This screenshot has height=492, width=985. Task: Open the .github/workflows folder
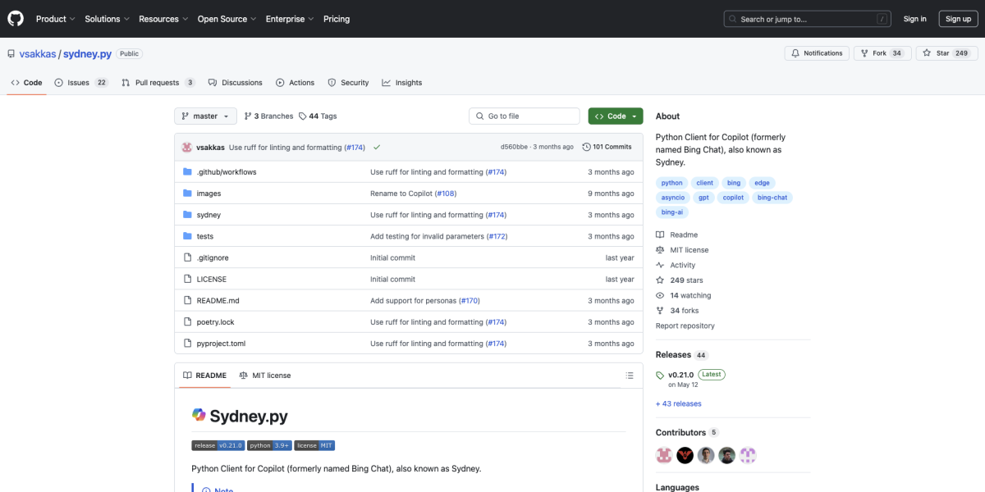pos(227,172)
